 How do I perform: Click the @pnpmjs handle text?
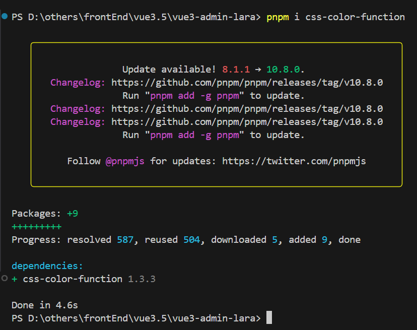point(125,161)
